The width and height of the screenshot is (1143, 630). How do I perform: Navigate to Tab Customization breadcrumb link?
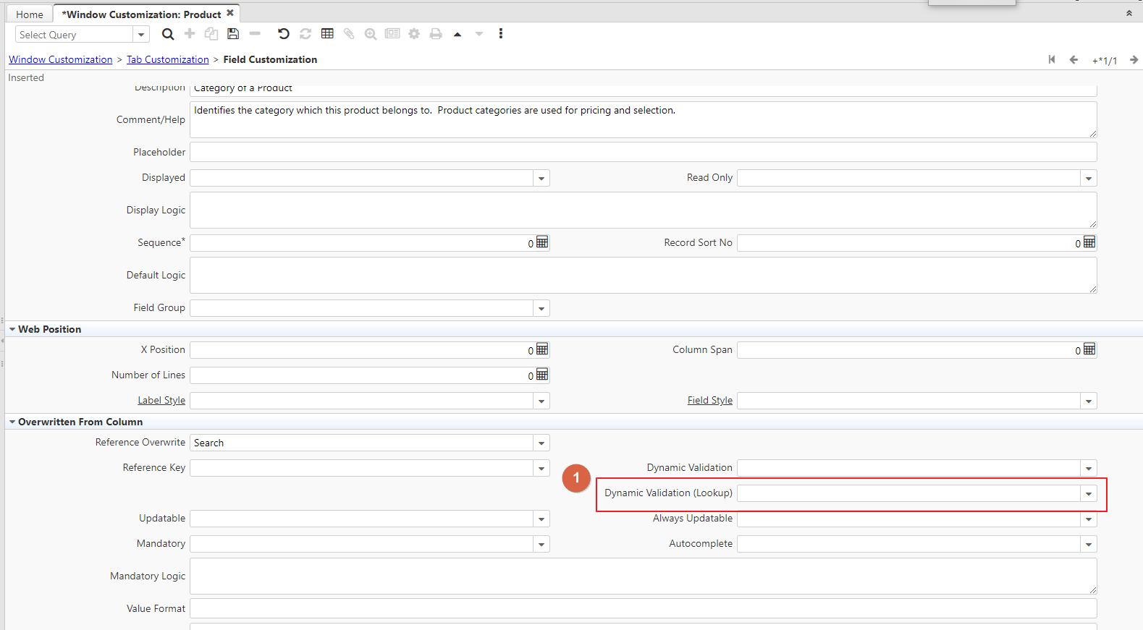point(167,59)
